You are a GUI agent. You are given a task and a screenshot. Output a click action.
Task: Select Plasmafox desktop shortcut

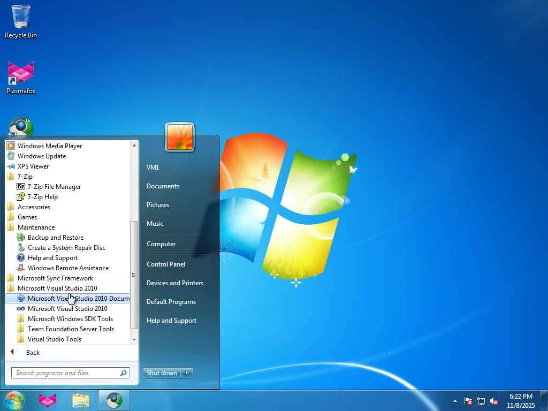(21, 78)
